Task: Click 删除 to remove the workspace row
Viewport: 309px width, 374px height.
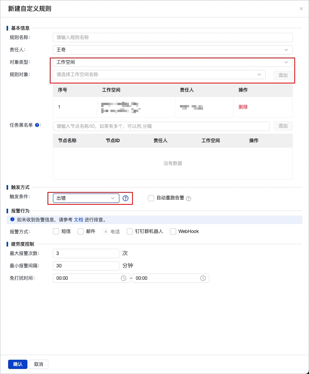Action: [243, 107]
